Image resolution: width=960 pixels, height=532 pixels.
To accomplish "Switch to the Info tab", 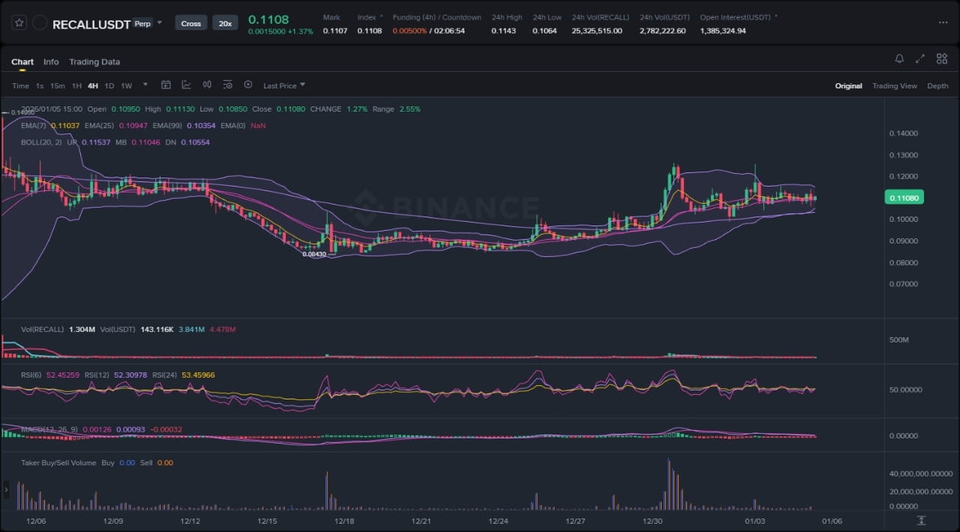I will pos(51,62).
